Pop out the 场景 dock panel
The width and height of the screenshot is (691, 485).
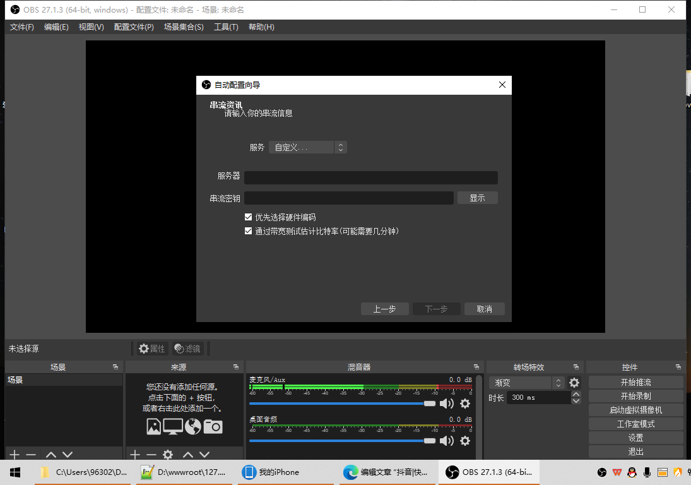point(115,367)
